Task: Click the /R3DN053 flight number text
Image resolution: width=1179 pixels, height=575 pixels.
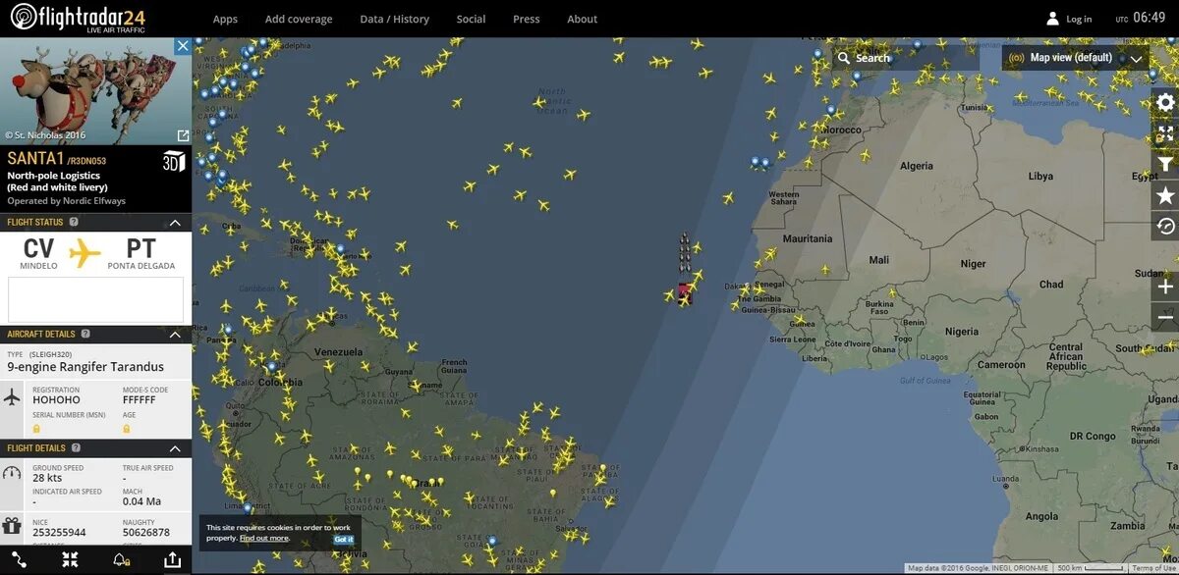Action: [x=86, y=160]
